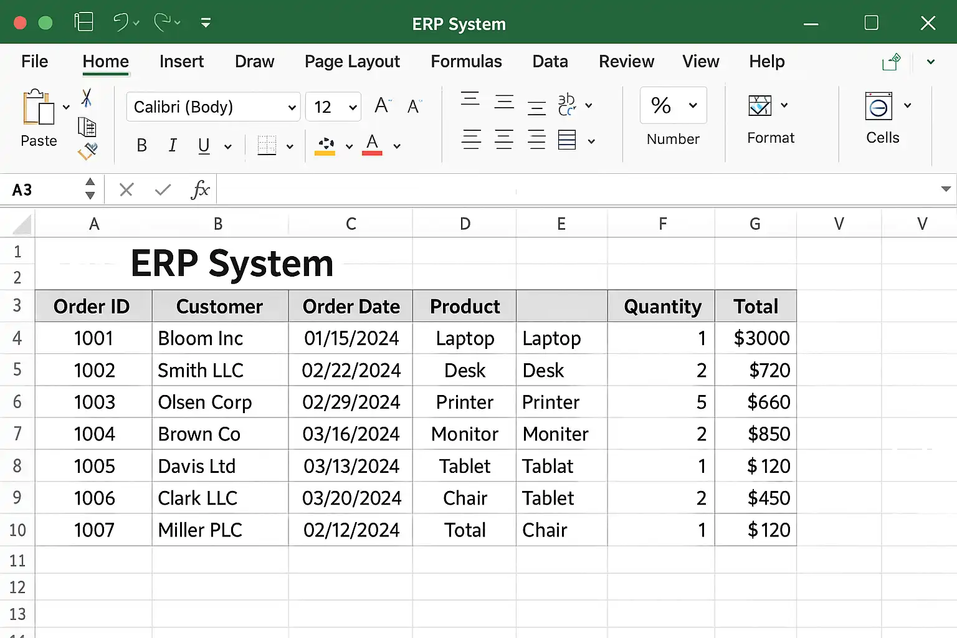
Task: Open the Calibri (Body) font dropdown
Action: click(x=213, y=107)
